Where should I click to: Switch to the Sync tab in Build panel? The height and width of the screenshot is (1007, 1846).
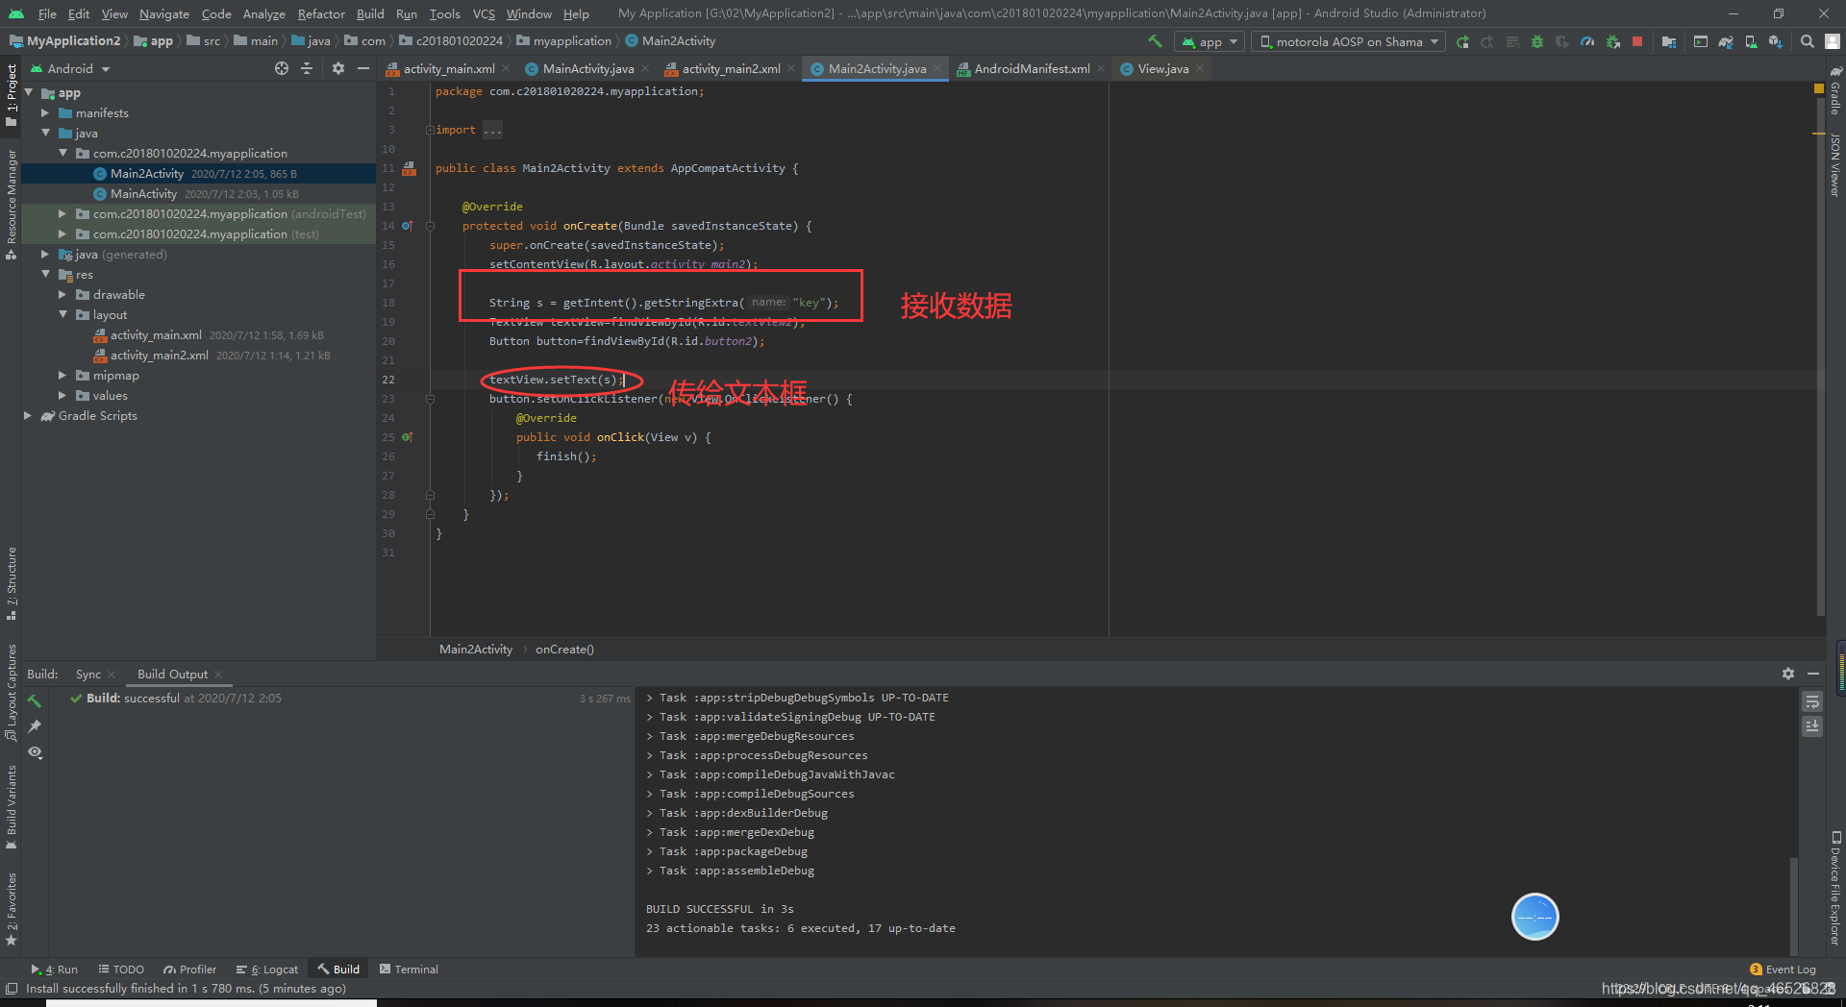pyautogui.click(x=87, y=674)
